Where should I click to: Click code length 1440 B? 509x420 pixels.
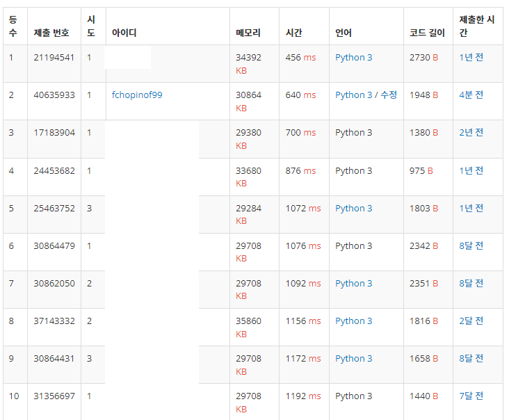(423, 396)
